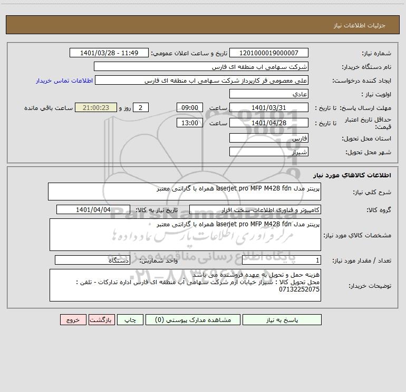
Task: Click the 'استان محل تحویل:' label
Action: click(x=366, y=139)
